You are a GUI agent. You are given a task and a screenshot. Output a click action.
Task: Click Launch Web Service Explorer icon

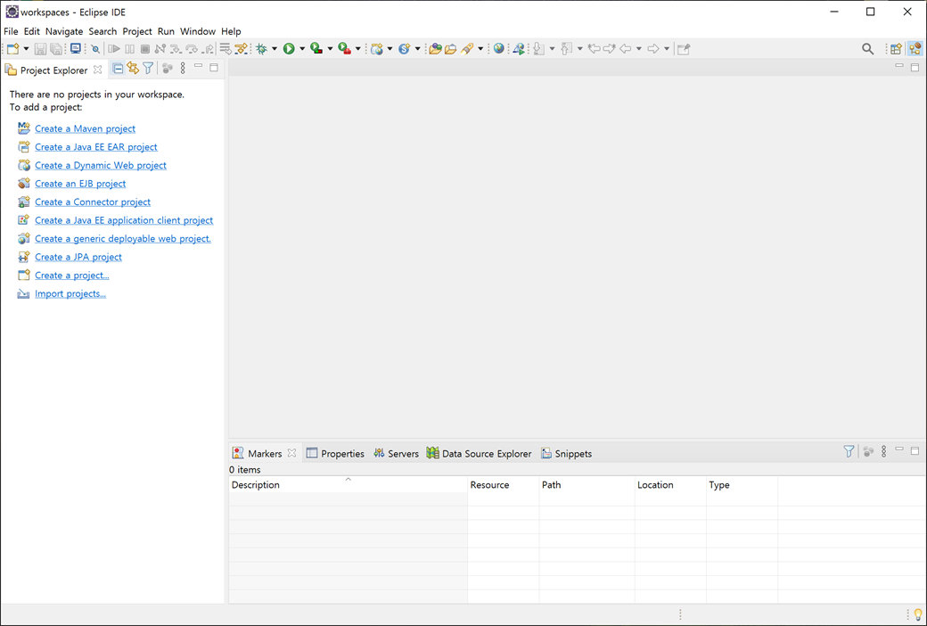tap(519, 49)
